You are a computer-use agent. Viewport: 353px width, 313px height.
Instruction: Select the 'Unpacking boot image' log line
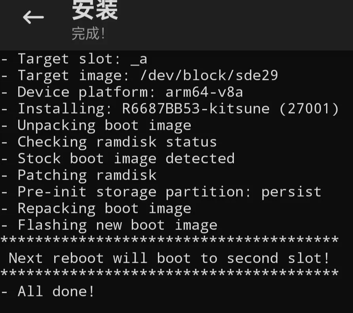click(x=96, y=125)
